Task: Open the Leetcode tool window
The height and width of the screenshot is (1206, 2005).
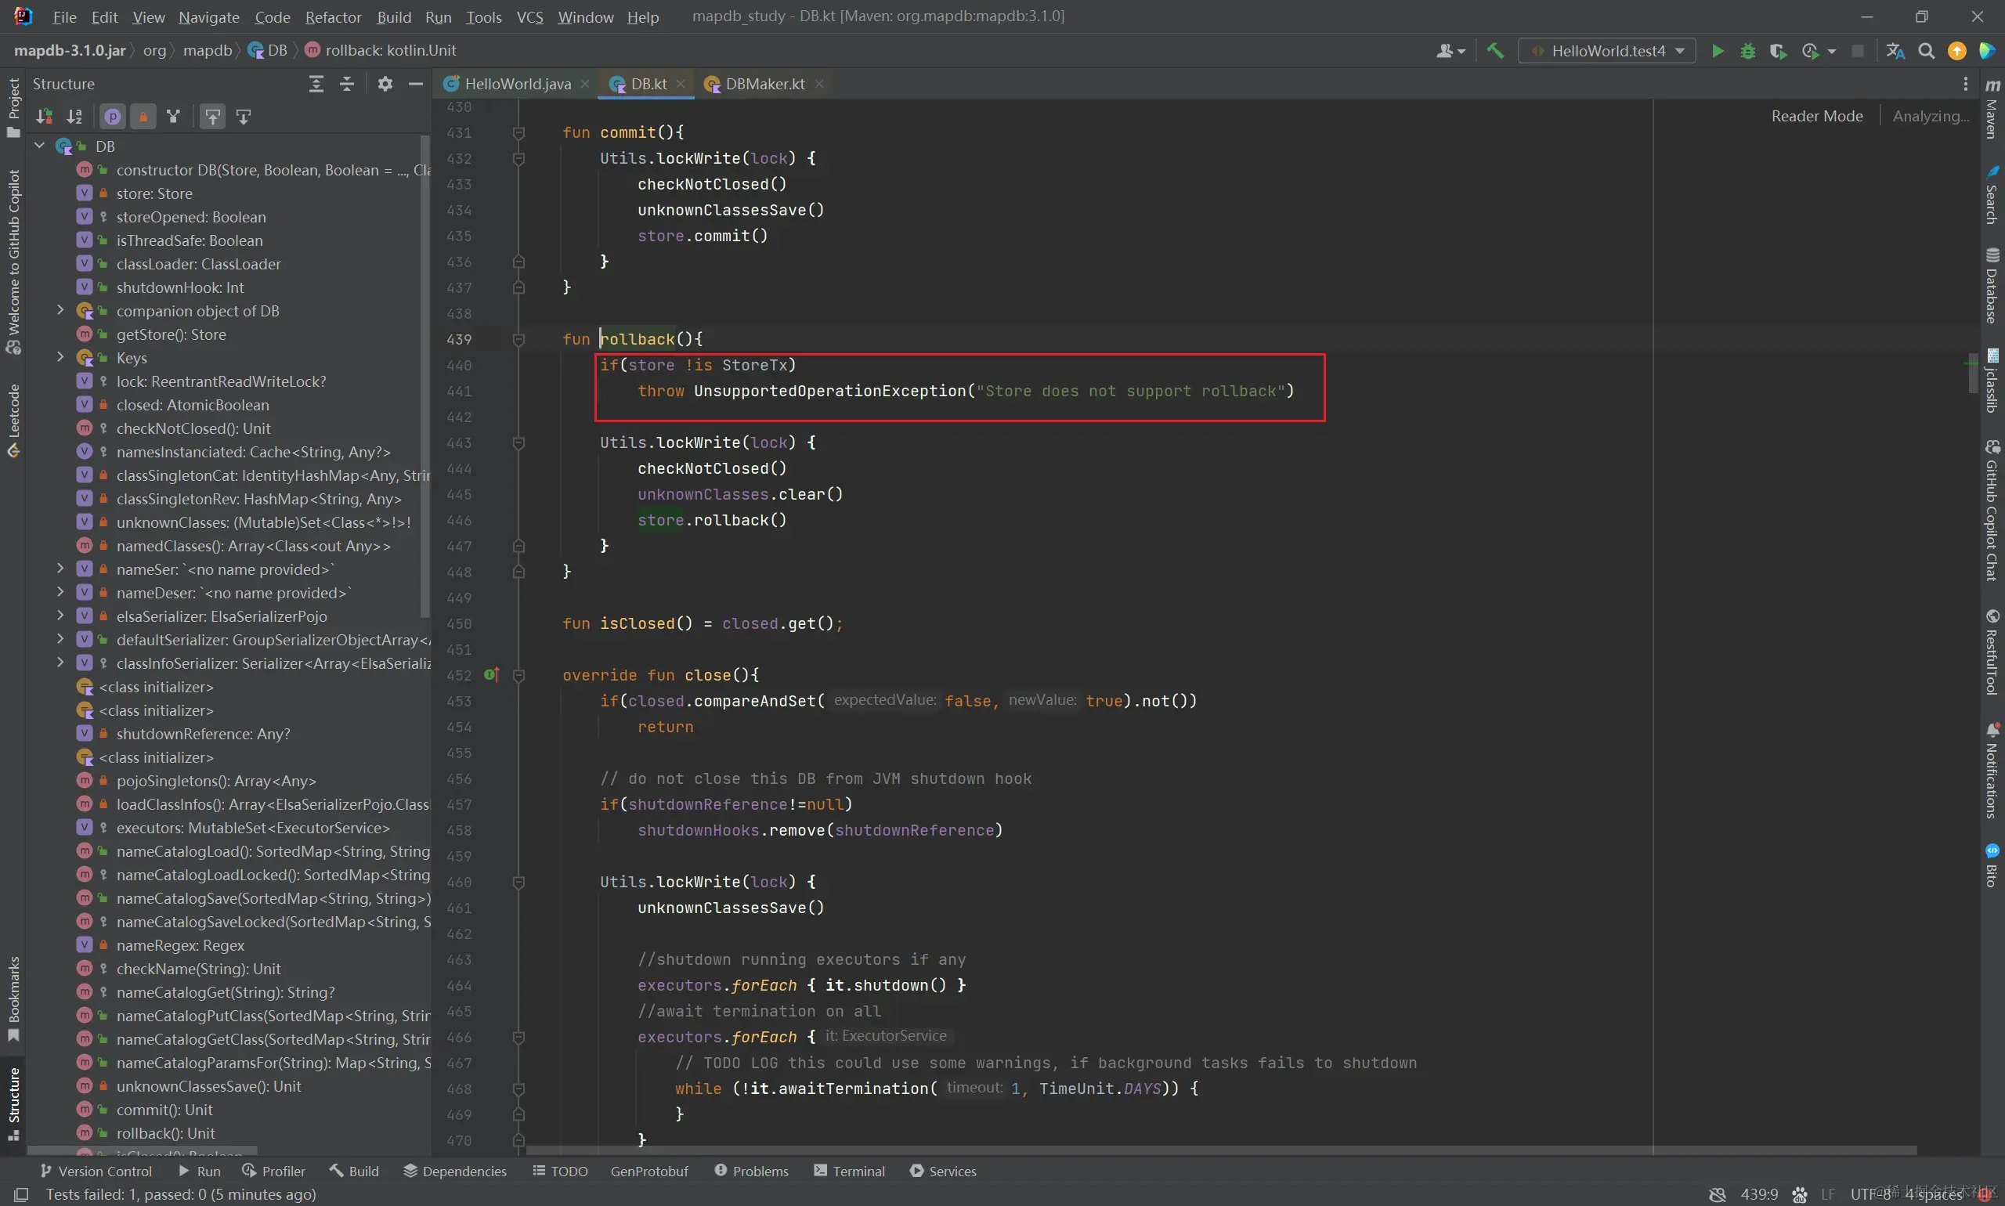Action: coord(13,421)
